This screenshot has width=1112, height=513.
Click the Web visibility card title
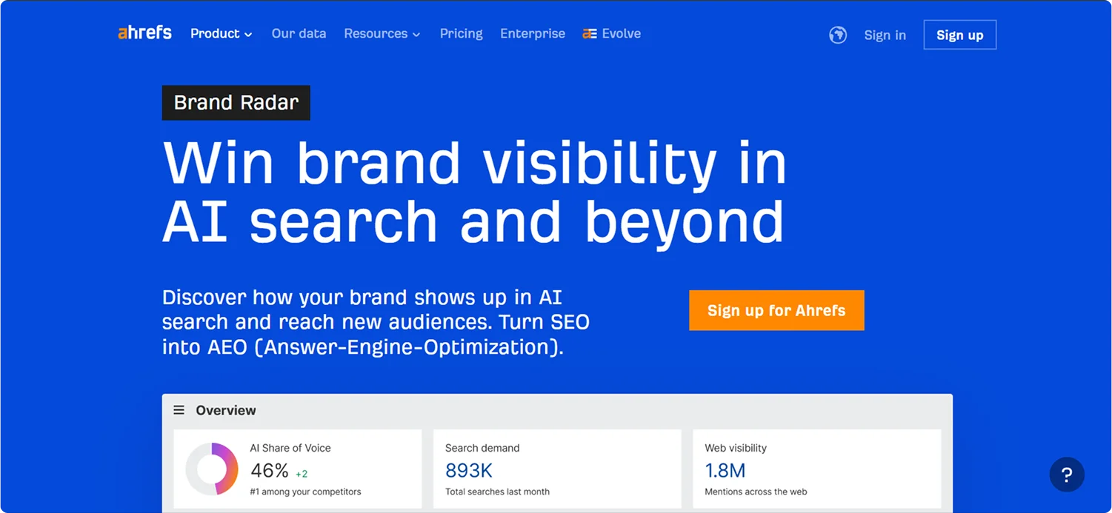tap(736, 448)
